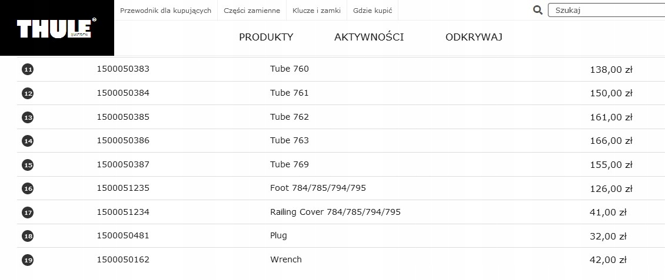Click the search magnifier icon
665x280 pixels.
pos(537,10)
